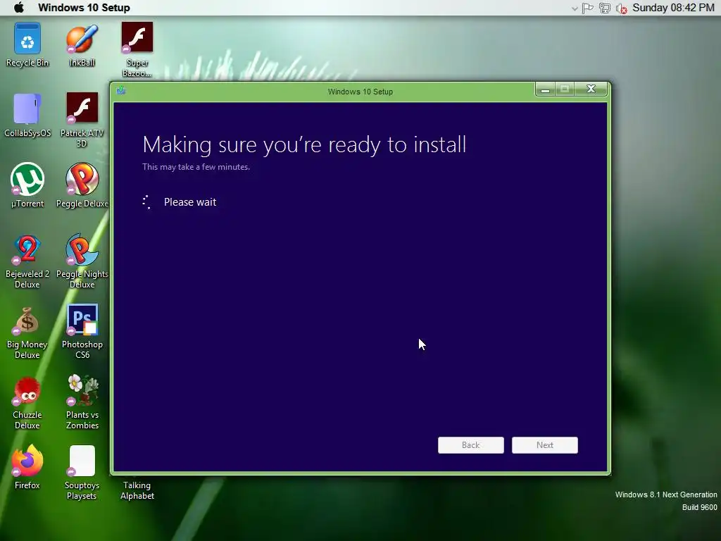The image size is (721, 541).
Task: Click the Apple logo in menu bar
Action: [19, 7]
